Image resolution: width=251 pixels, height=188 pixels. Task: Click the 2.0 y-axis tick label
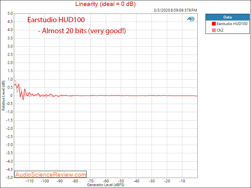point(10,63)
